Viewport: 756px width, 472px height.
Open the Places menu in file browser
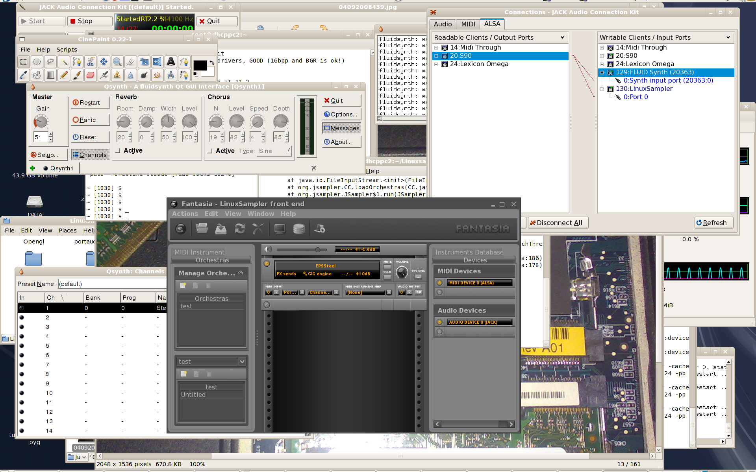(68, 230)
